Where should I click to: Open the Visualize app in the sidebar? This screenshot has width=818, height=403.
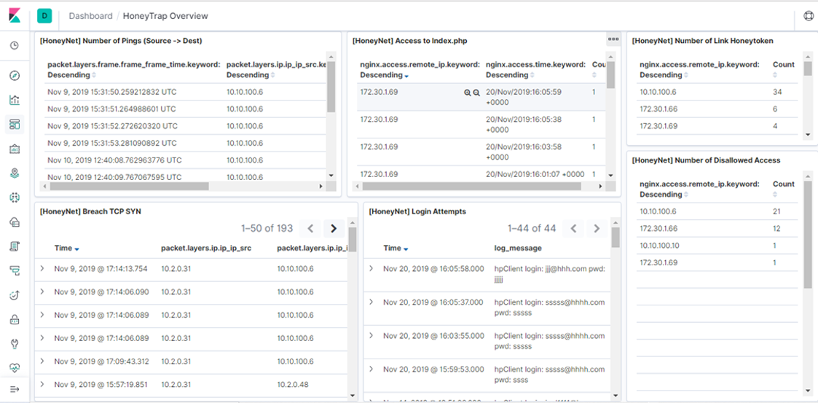click(15, 100)
